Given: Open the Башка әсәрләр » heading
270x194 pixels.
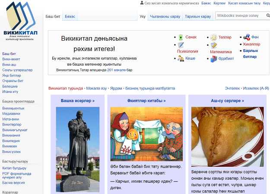Looking at the screenshot, I should point(78,101).
